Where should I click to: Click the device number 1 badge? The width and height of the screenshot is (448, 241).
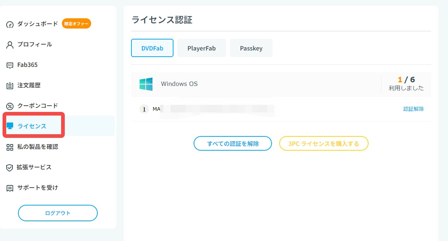tap(144, 109)
